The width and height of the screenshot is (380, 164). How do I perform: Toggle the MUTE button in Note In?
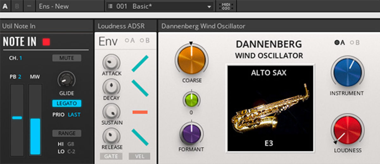66,58
